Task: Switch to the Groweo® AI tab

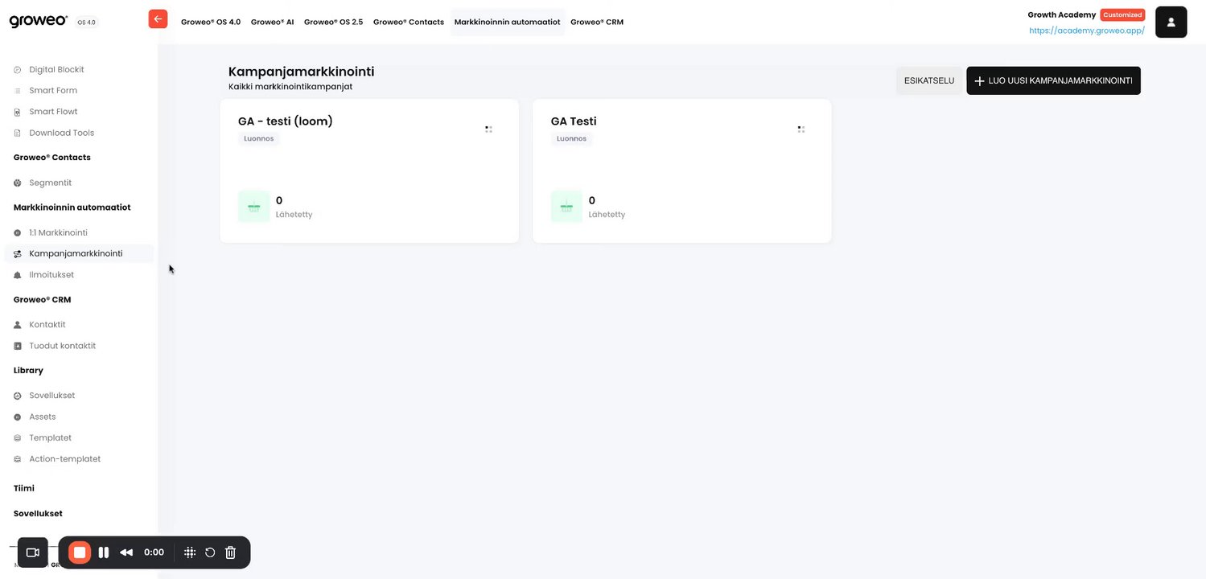Action: [x=272, y=22]
